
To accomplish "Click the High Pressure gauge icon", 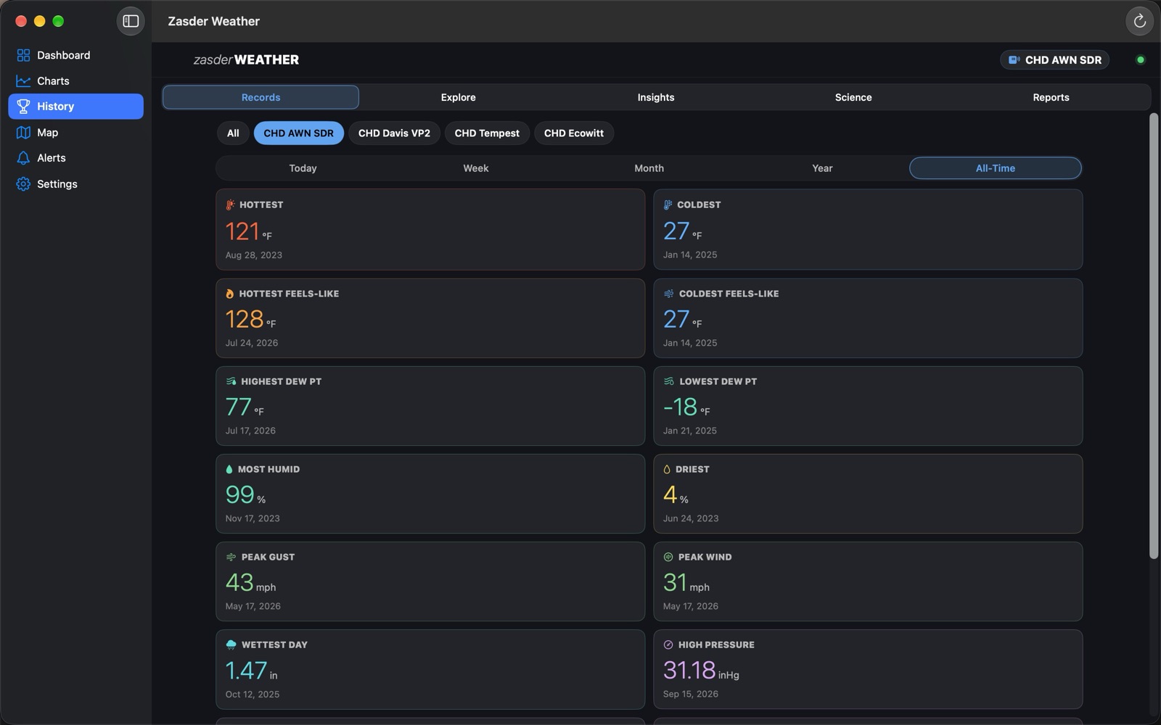I will pyautogui.click(x=668, y=645).
